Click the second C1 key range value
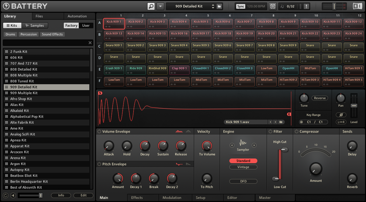 coord(321,122)
